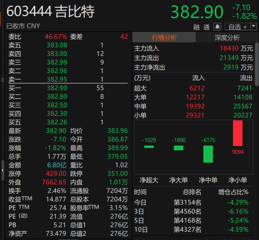The image size is (259, 240).
Task: Click the 5日 增仓占比 -5.24%
Action: pos(238,221)
